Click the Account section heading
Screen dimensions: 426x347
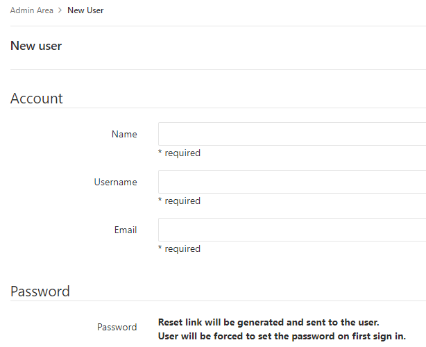(x=36, y=98)
